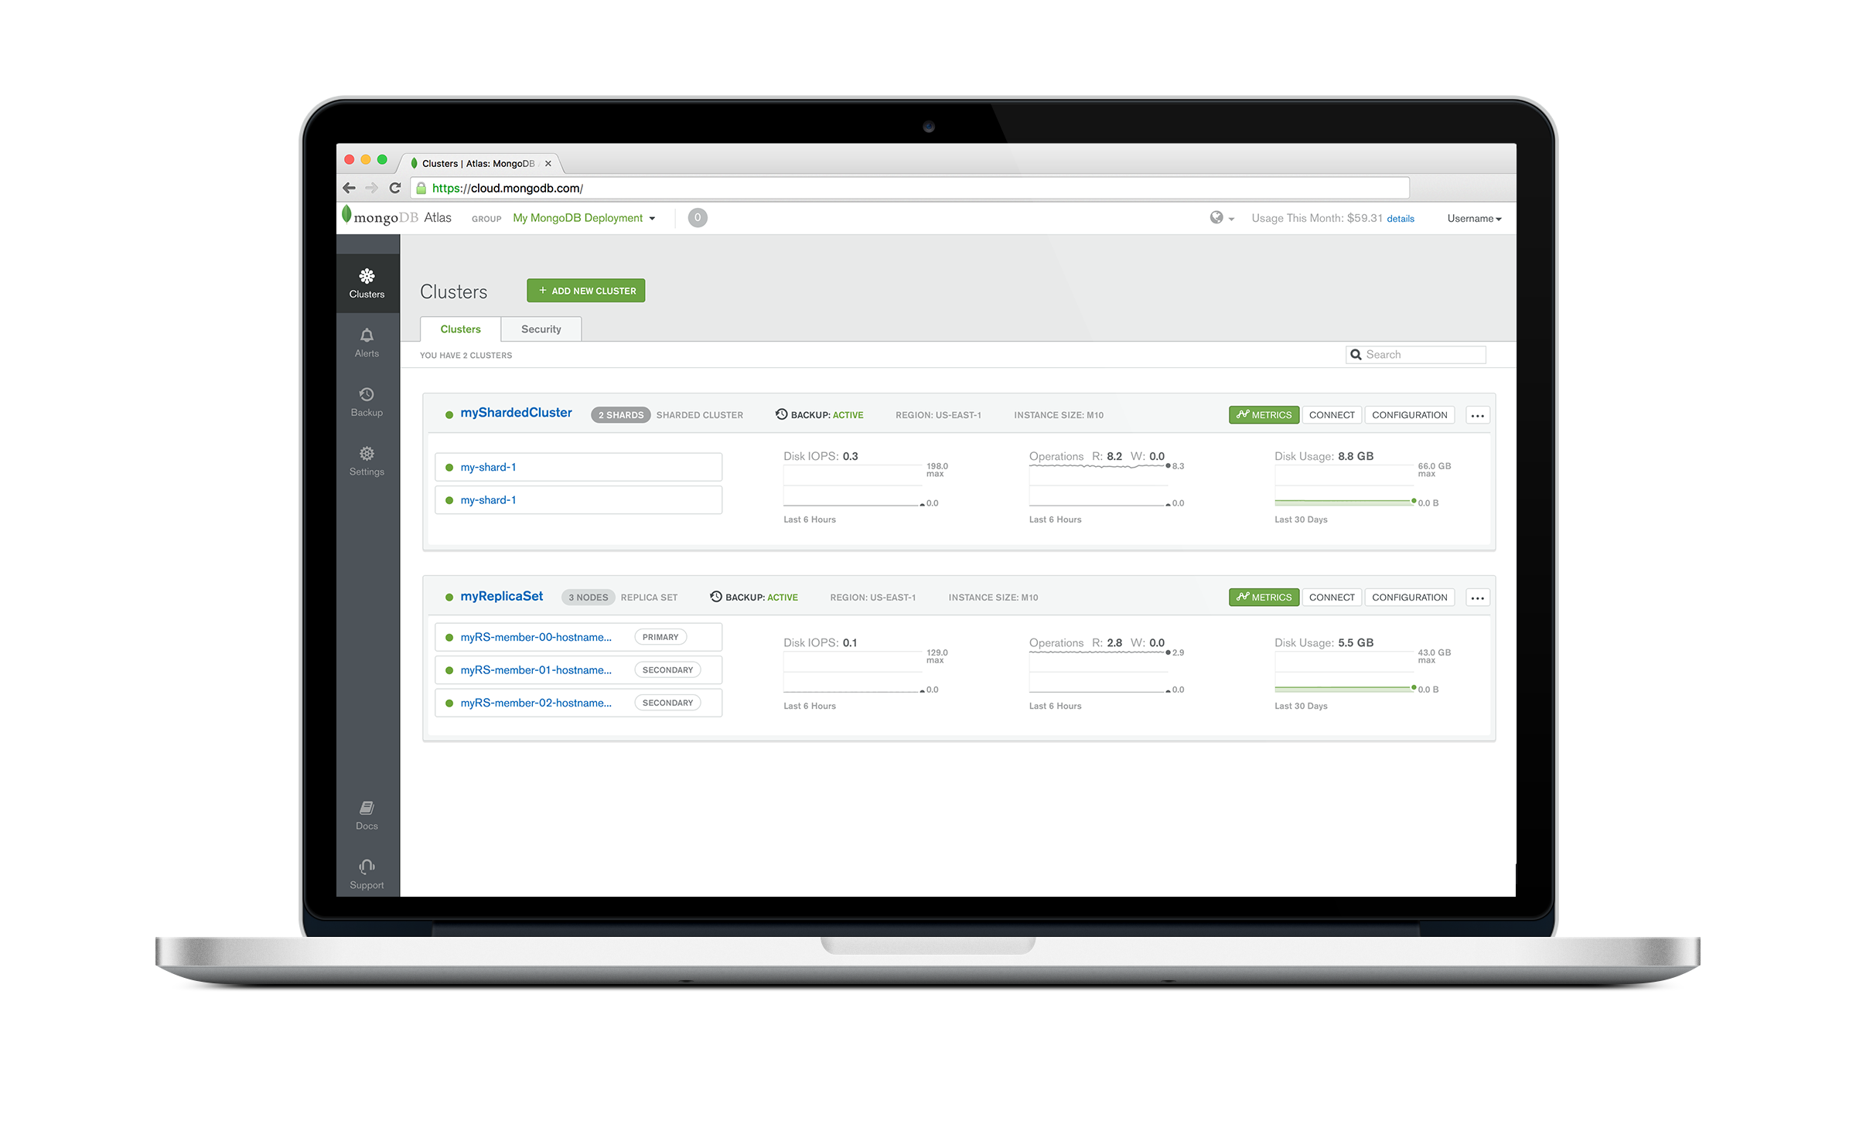Open the three-dots menu for myShardedCluster
Screen dimensions: 1856x1141
pyautogui.click(x=1477, y=415)
